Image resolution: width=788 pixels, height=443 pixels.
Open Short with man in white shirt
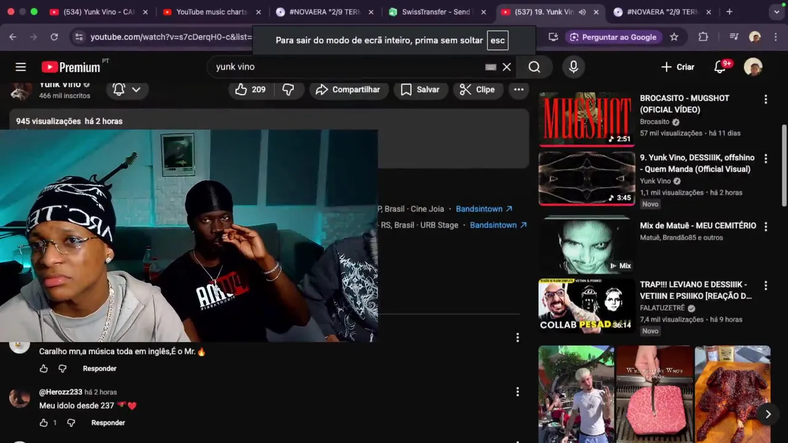pyautogui.click(x=576, y=394)
